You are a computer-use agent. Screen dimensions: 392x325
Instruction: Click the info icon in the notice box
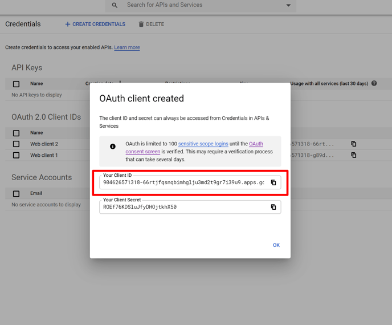click(113, 147)
